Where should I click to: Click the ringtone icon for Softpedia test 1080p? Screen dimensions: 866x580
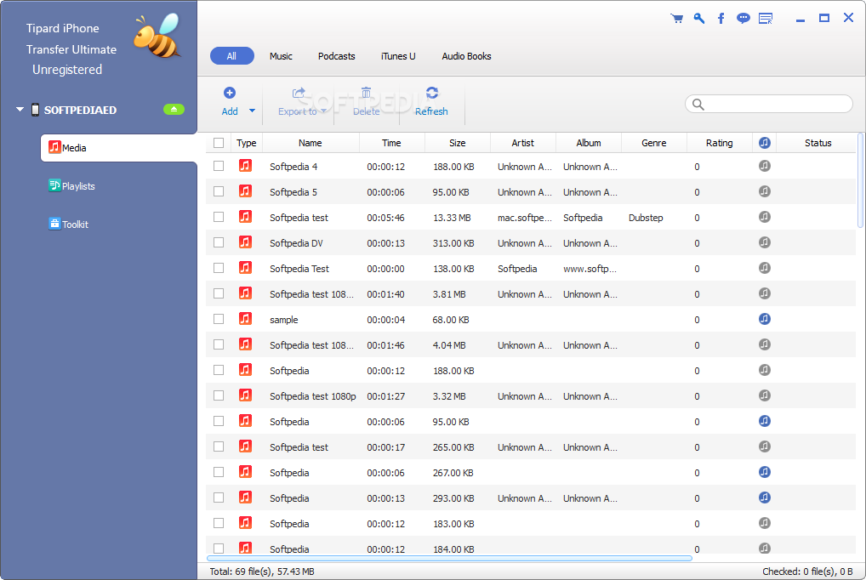(765, 395)
